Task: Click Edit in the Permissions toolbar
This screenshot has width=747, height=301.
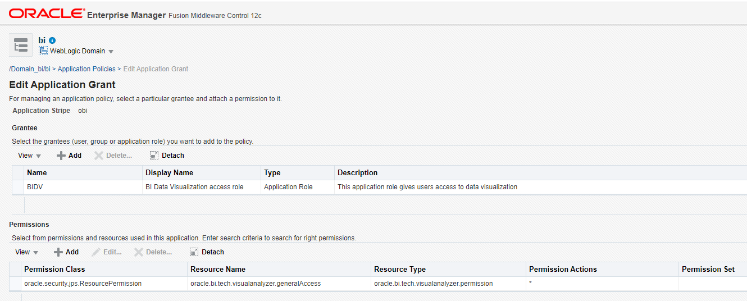Action: (x=106, y=252)
